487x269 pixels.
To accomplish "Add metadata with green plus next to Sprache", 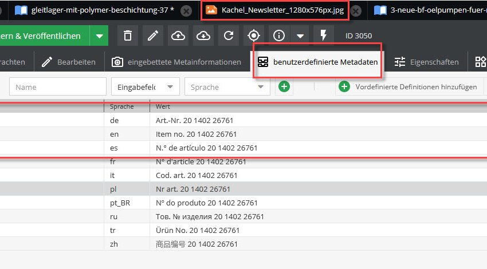I will 284,87.
